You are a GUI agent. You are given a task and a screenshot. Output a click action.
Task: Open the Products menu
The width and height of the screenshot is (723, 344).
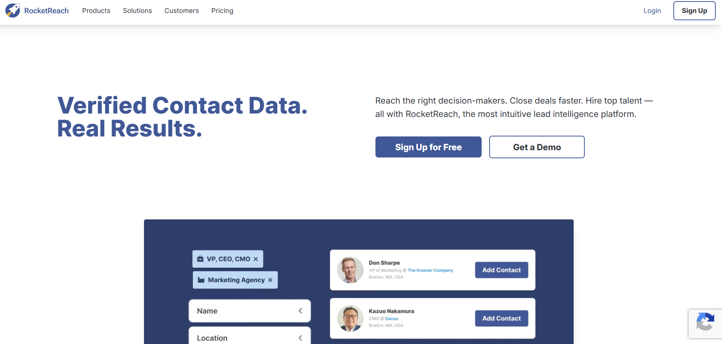pyautogui.click(x=96, y=11)
